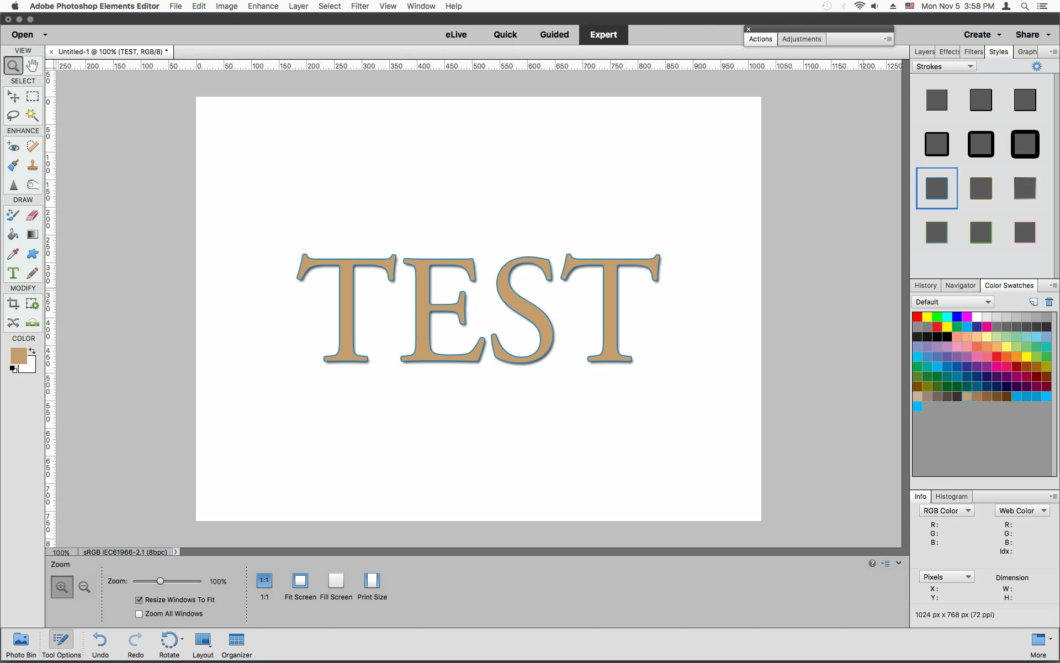Viewport: 1060px width, 663px height.
Task: Choose the Crop tool
Action: [13, 303]
